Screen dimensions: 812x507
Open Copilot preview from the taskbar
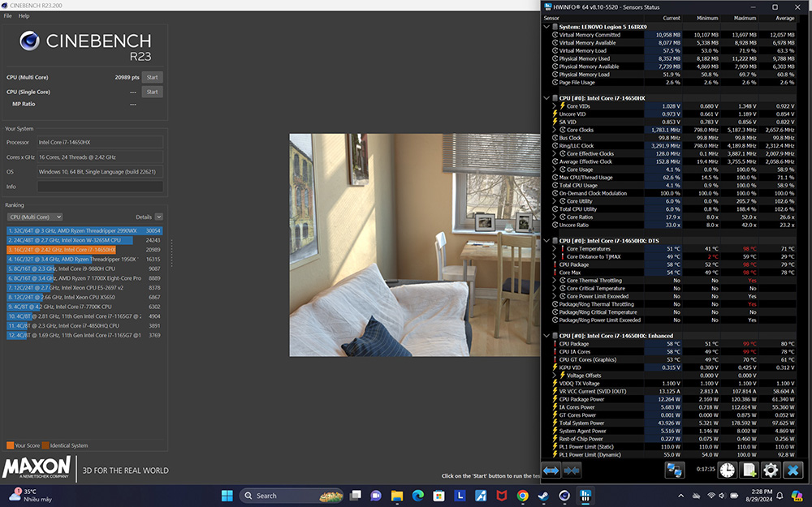(x=797, y=496)
